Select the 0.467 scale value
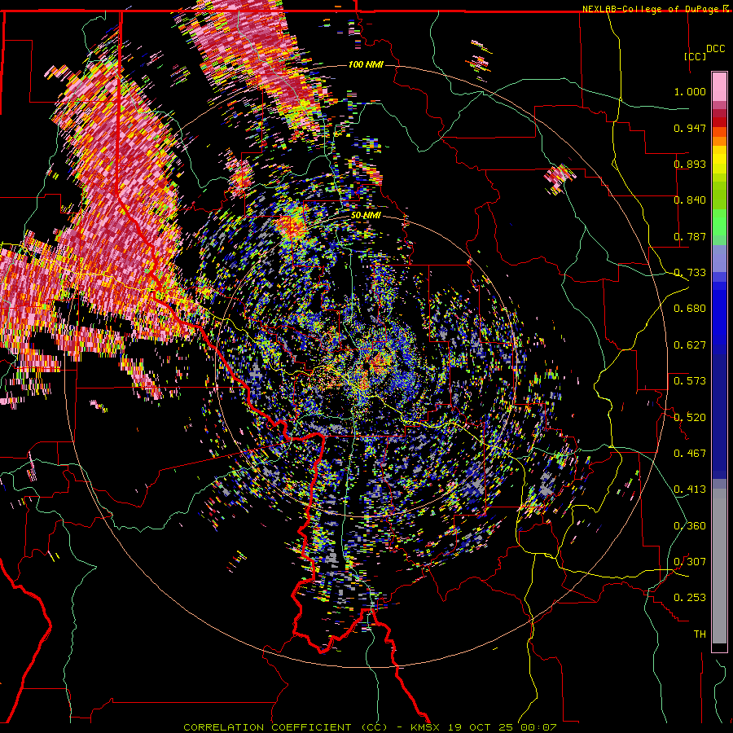 click(x=690, y=453)
